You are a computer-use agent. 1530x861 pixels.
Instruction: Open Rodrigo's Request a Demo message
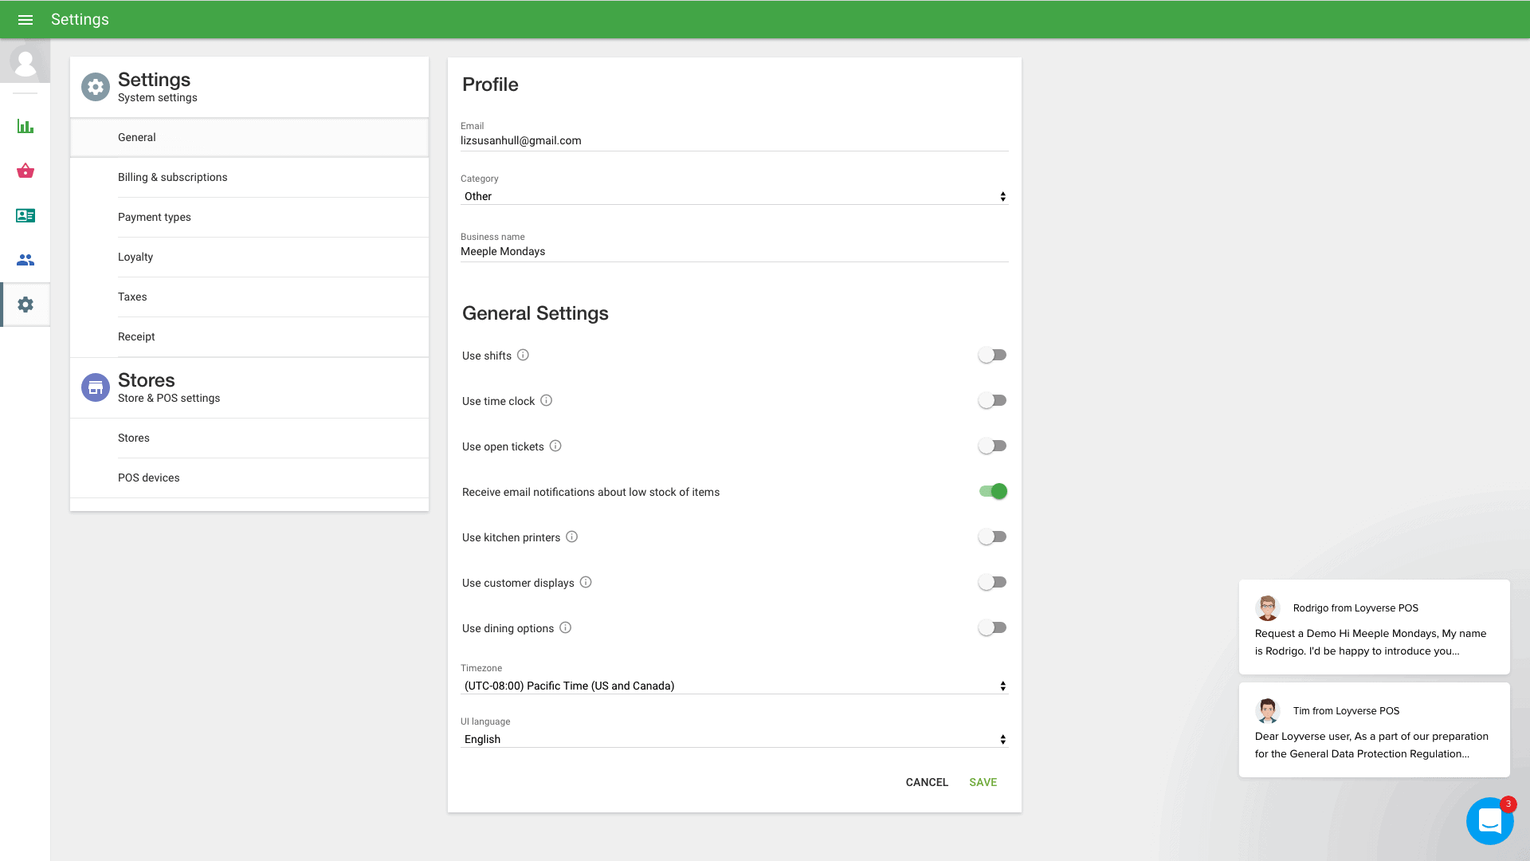(x=1374, y=627)
